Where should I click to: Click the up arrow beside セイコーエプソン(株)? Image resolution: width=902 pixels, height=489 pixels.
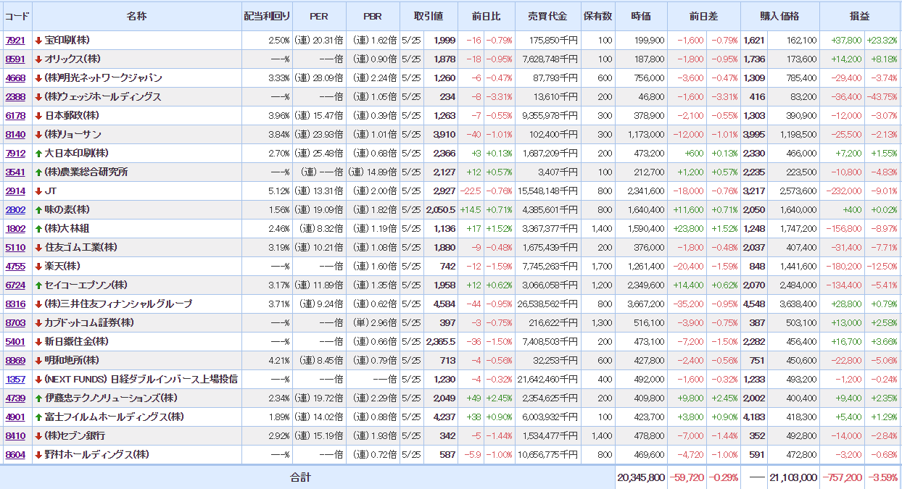point(38,285)
